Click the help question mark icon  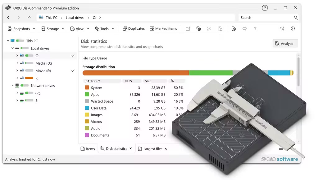click(x=265, y=8)
